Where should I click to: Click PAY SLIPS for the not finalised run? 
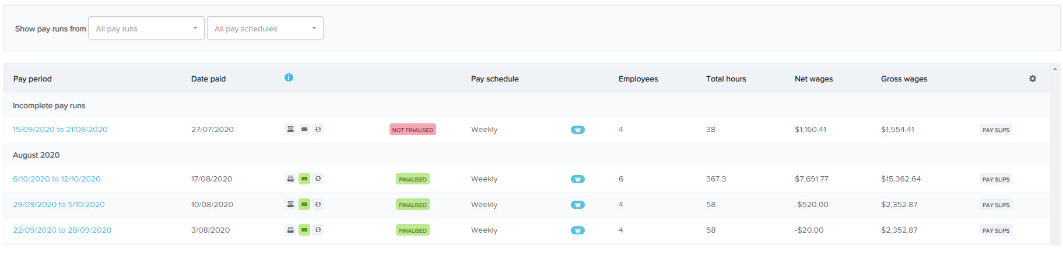(x=996, y=130)
